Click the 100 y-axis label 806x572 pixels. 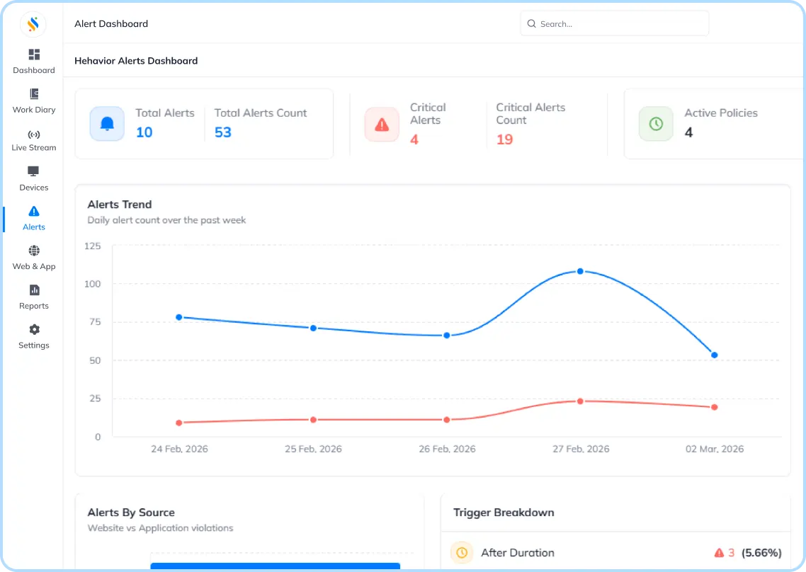(x=93, y=284)
